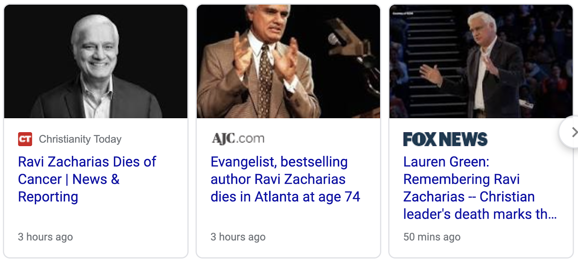
Task: Click the tiny photo credit on Fox image
Action: point(403,13)
